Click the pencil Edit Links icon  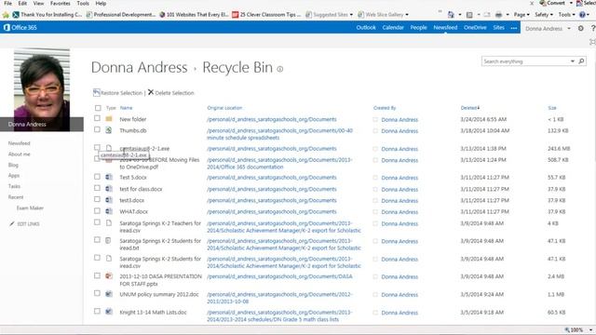point(12,223)
